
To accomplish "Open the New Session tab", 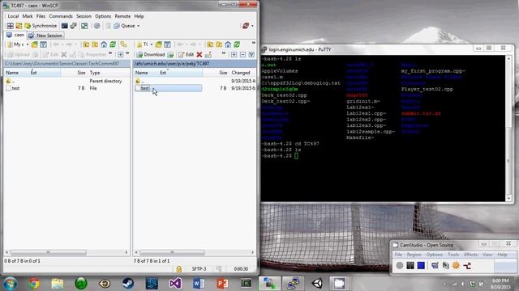I will tap(45, 36).
